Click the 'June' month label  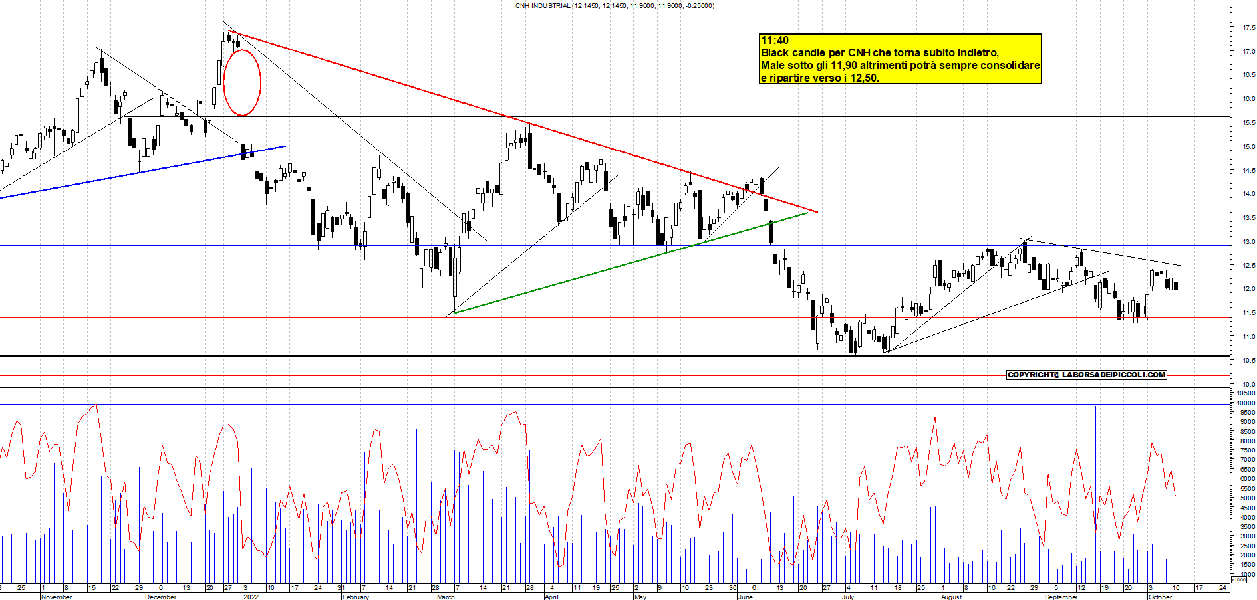pyautogui.click(x=745, y=597)
